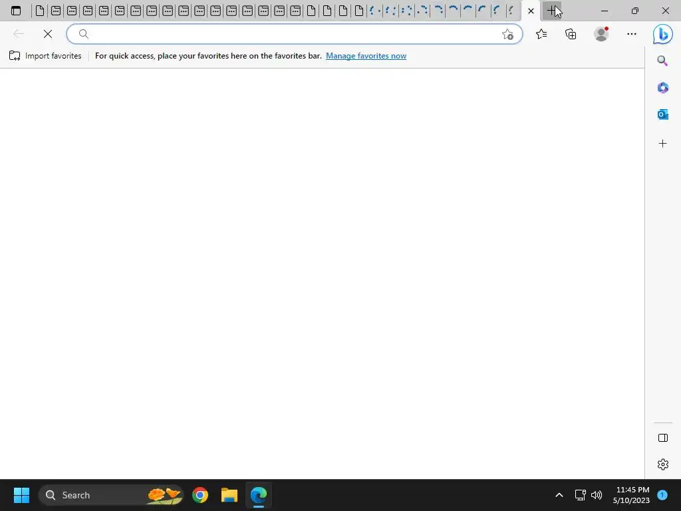Viewport: 681px width, 511px height.
Task: Close the Edge window
Action: pyautogui.click(x=665, y=11)
